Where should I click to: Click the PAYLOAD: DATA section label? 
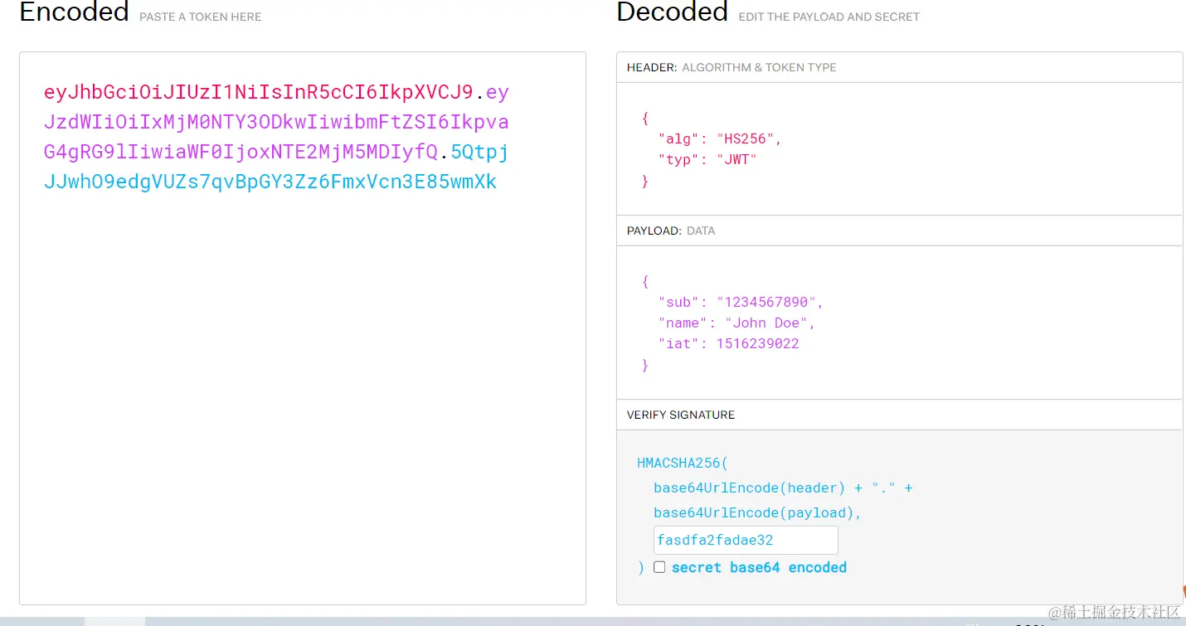point(670,231)
